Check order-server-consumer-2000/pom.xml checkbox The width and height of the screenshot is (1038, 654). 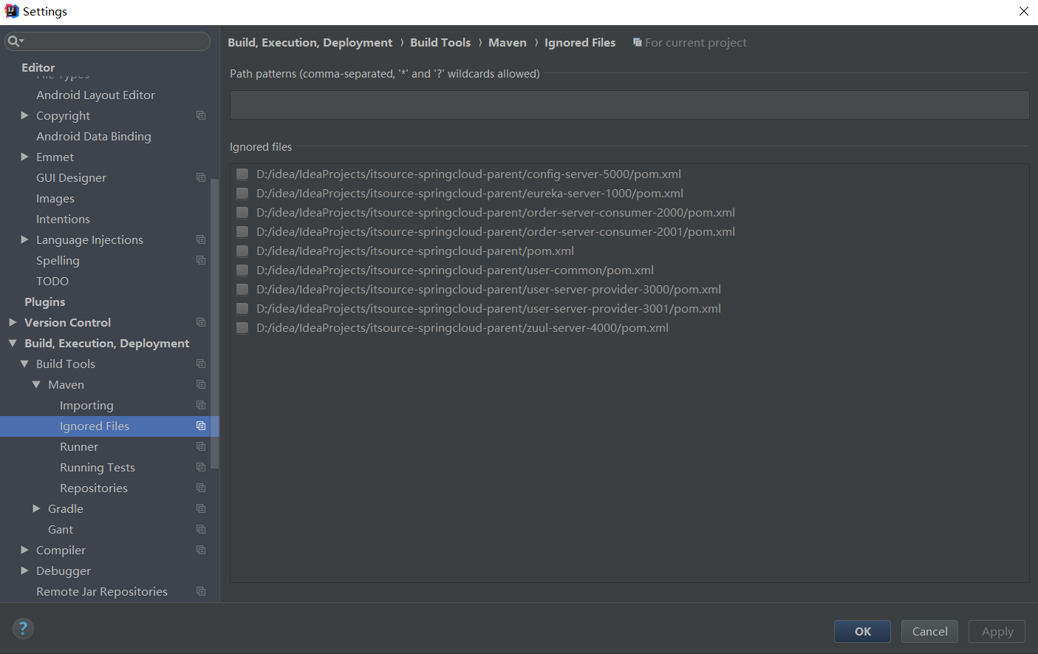(242, 212)
